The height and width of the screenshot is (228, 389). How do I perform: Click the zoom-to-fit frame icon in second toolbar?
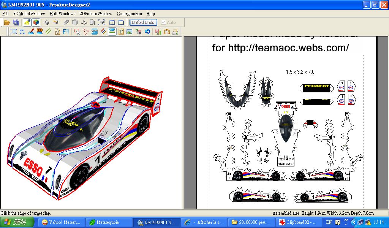point(13,32)
